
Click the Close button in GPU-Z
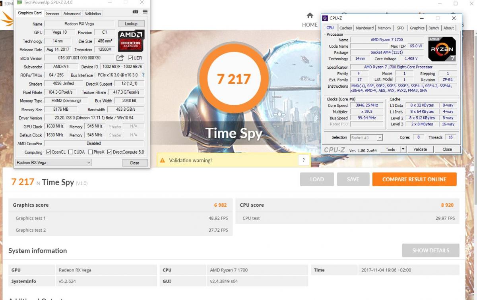point(134,163)
